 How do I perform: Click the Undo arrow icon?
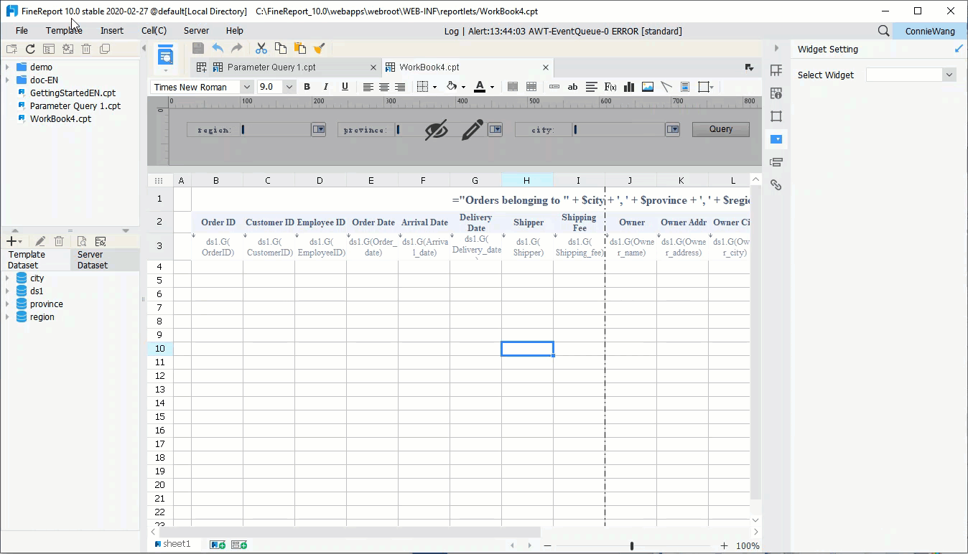(x=218, y=48)
